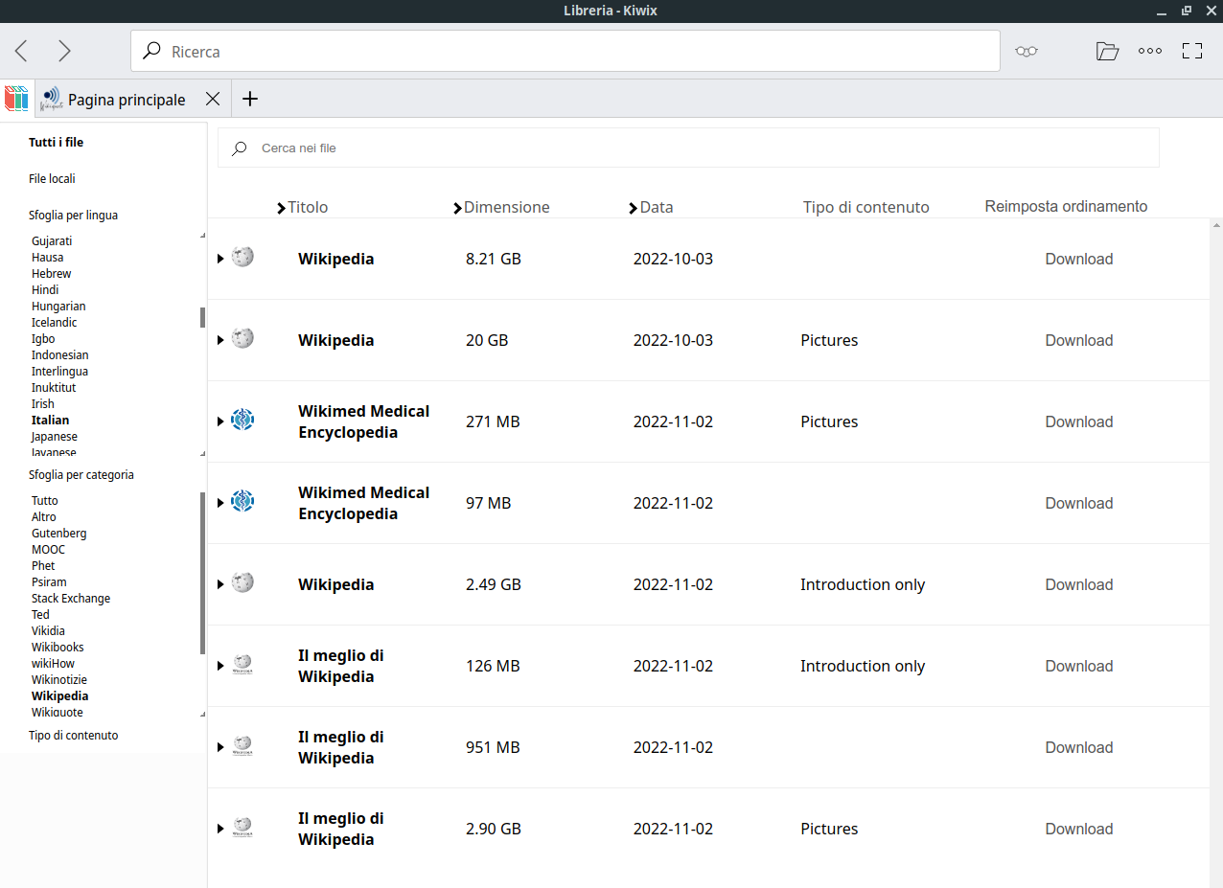
Task: Select Icelandic in the language list
Action: coord(54,322)
